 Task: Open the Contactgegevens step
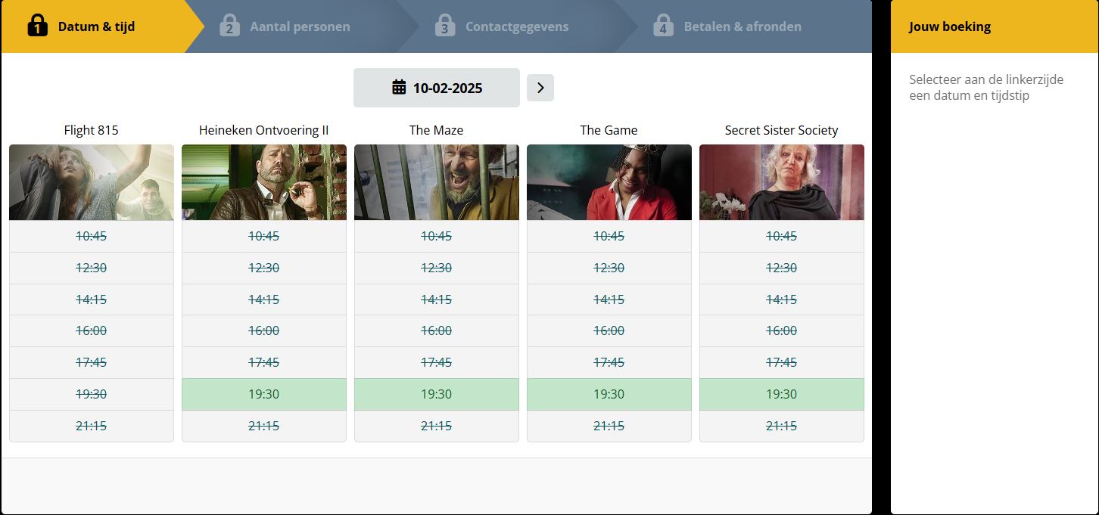[x=517, y=27]
